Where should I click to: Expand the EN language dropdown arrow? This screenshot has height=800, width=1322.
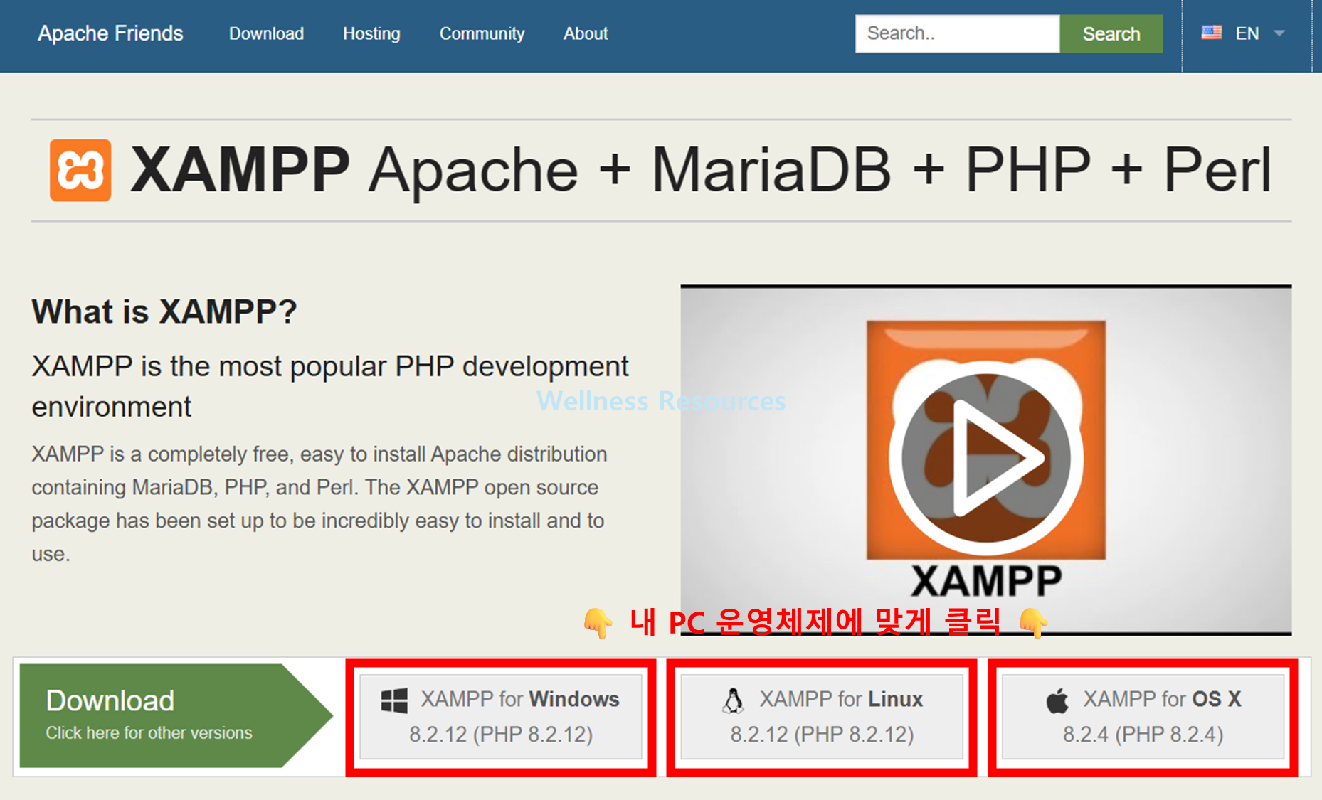(1279, 33)
